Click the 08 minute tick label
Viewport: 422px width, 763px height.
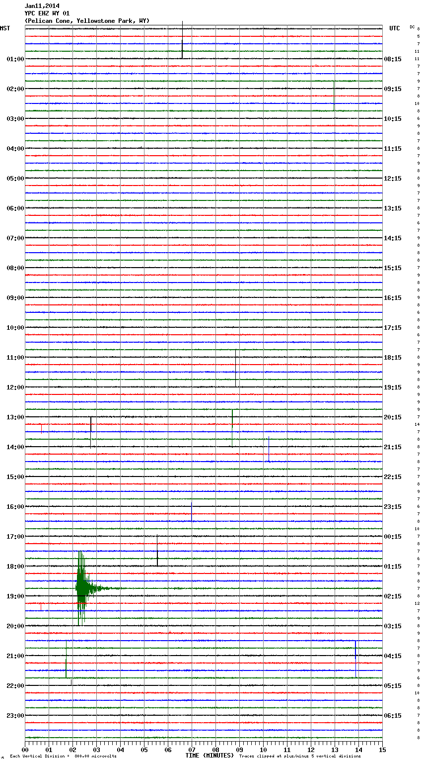click(215, 750)
